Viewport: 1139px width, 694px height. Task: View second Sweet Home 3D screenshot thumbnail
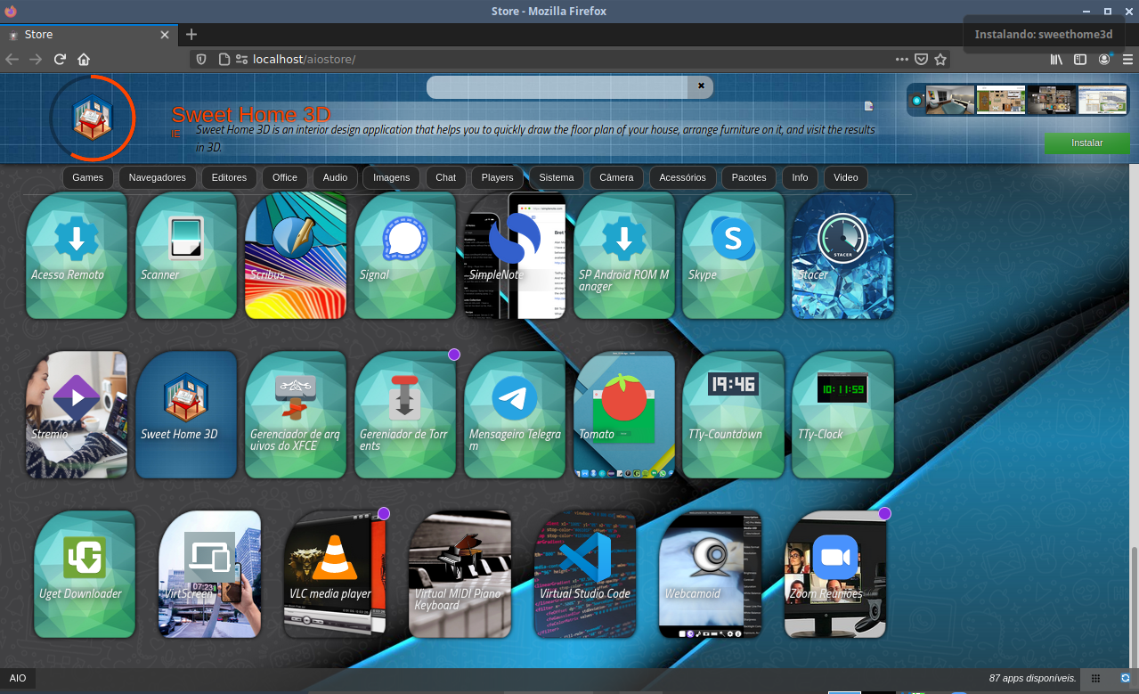tap(1000, 100)
